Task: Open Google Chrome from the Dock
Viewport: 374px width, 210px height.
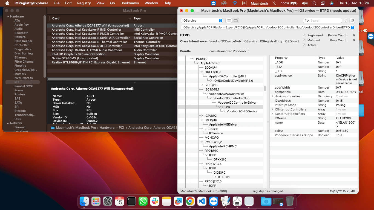Action: point(190,201)
